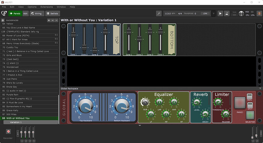Click the rackspaces options circle icon
Image resolution: width=263 pixels, height=143 pixels.
[3, 20]
